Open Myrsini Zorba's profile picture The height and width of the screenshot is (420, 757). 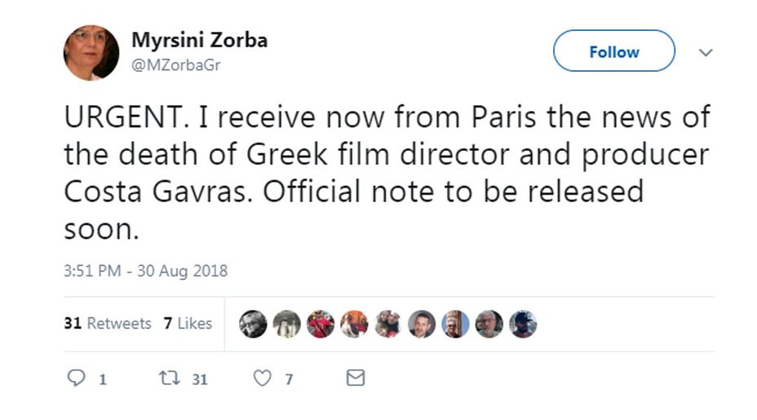coord(91,53)
